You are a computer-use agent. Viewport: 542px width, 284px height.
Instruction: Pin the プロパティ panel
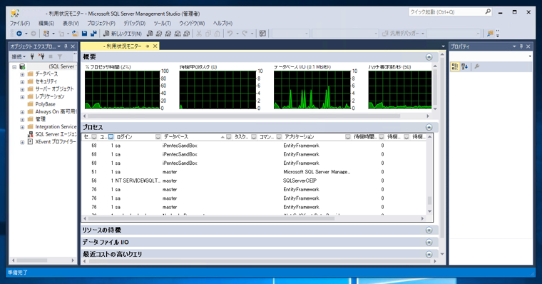click(521, 46)
